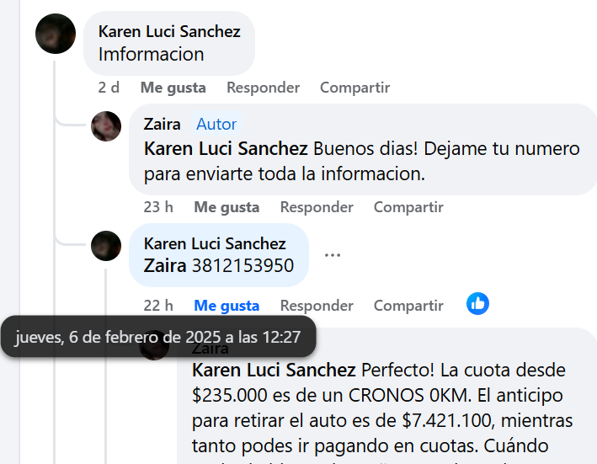Screen dimensions: 597x464
Task: Open Karen Luci Sanchez's name on the top comment
Action: click(169, 32)
